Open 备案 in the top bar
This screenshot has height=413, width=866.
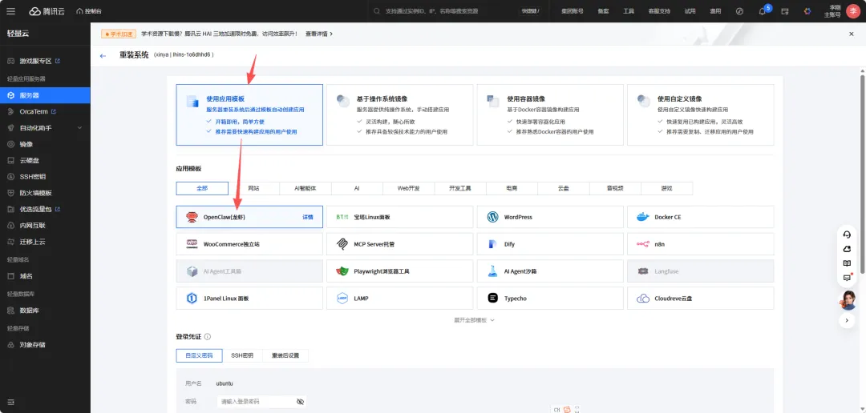[x=603, y=11]
